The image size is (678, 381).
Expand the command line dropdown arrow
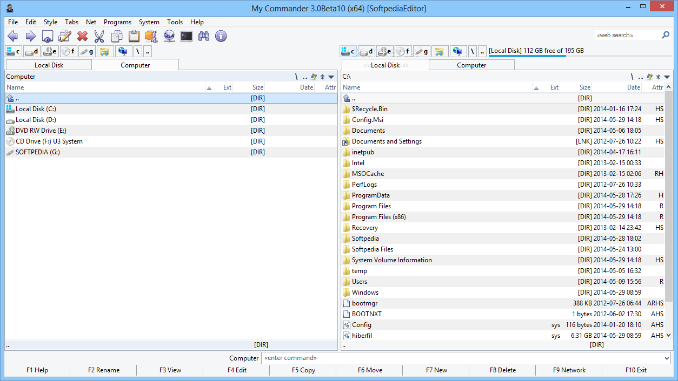(x=667, y=358)
